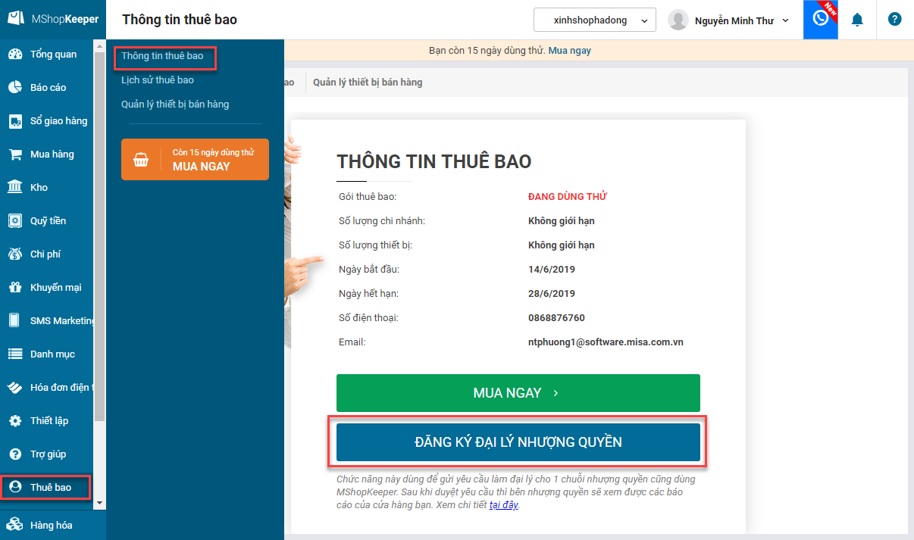Expand the Nguyễn Minh Thư account menu

(x=741, y=20)
